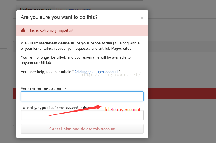This screenshot has height=143, width=216.
Task: Click the dimmed "Update password" button
Action: tap(36, 8)
